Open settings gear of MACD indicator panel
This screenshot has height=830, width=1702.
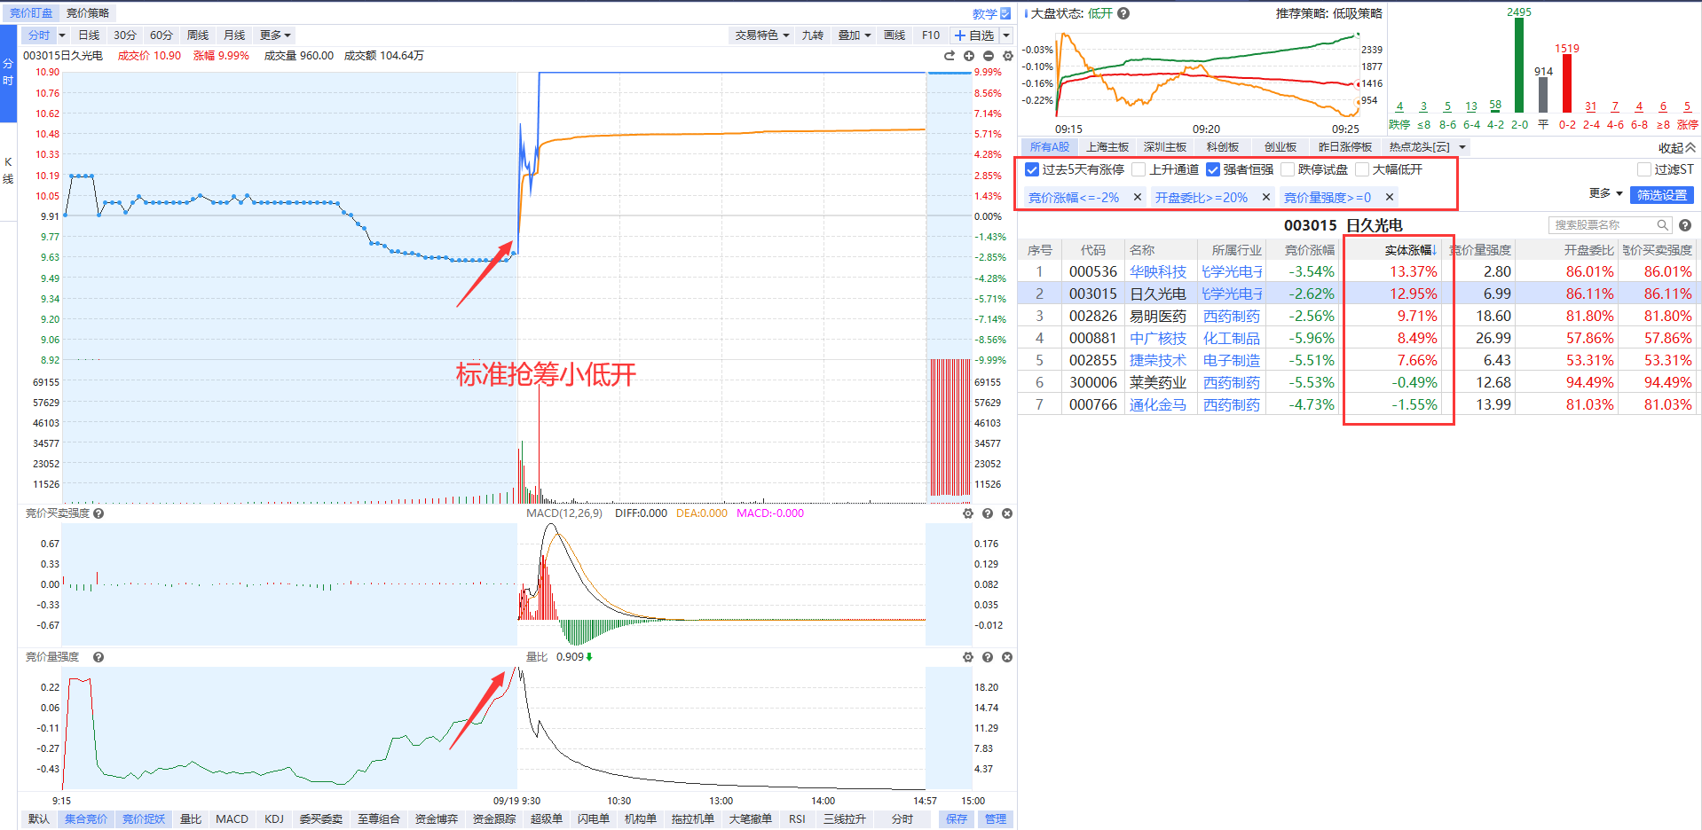point(967,513)
